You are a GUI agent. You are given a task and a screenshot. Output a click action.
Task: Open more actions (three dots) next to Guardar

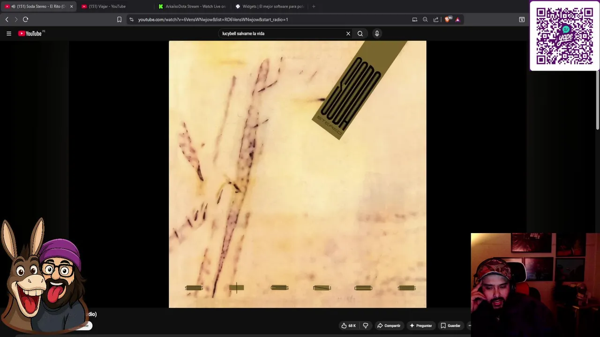click(x=469, y=326)
